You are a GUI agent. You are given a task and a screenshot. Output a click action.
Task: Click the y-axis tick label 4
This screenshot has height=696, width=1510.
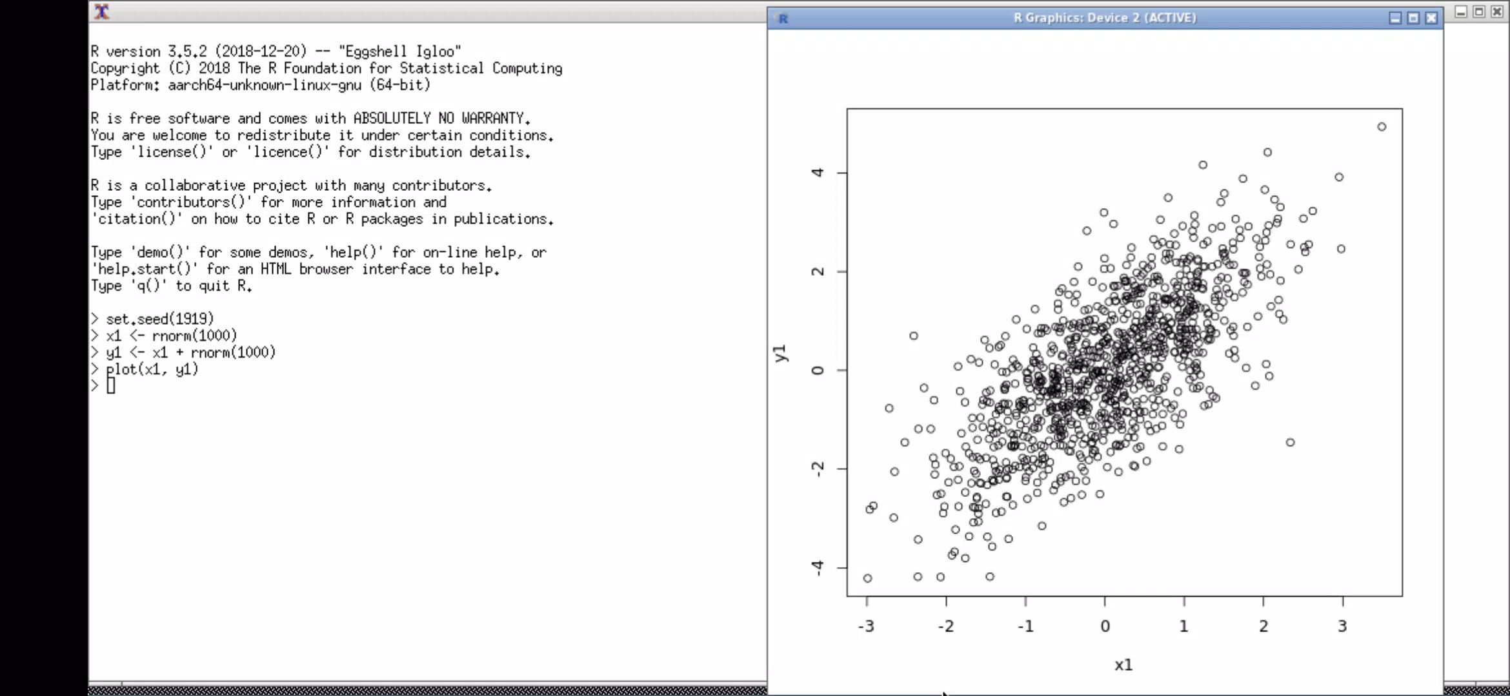pos(818,172)
